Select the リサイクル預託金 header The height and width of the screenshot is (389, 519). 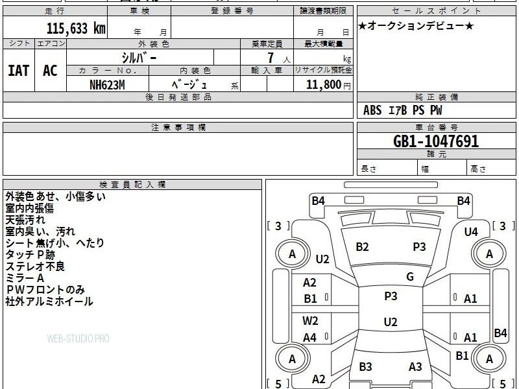[323, 71]
